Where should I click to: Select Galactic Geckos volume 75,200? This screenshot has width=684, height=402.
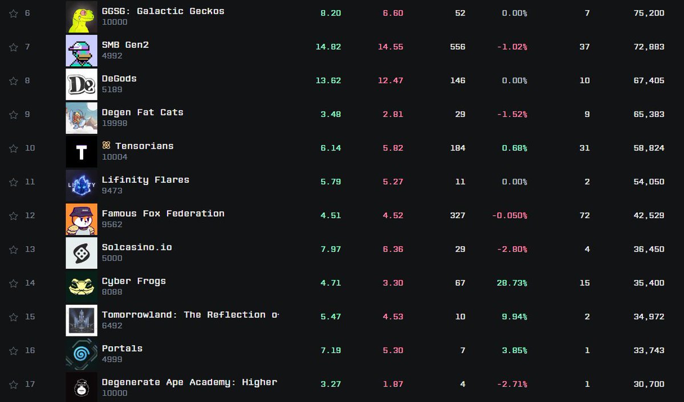649,13
